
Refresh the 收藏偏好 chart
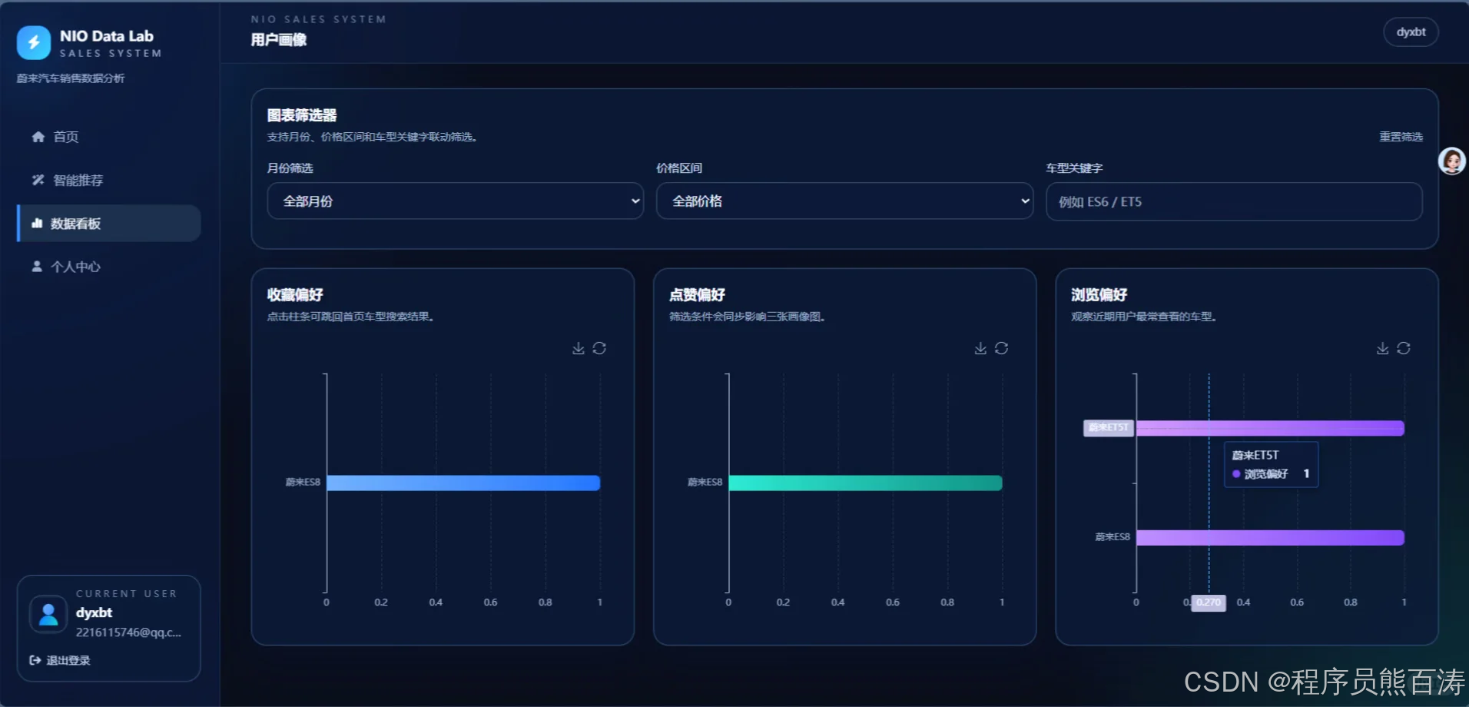(x=599, y=348)
